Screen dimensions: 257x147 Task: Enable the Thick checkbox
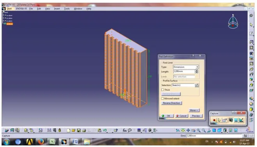click(x=162, y=90)
